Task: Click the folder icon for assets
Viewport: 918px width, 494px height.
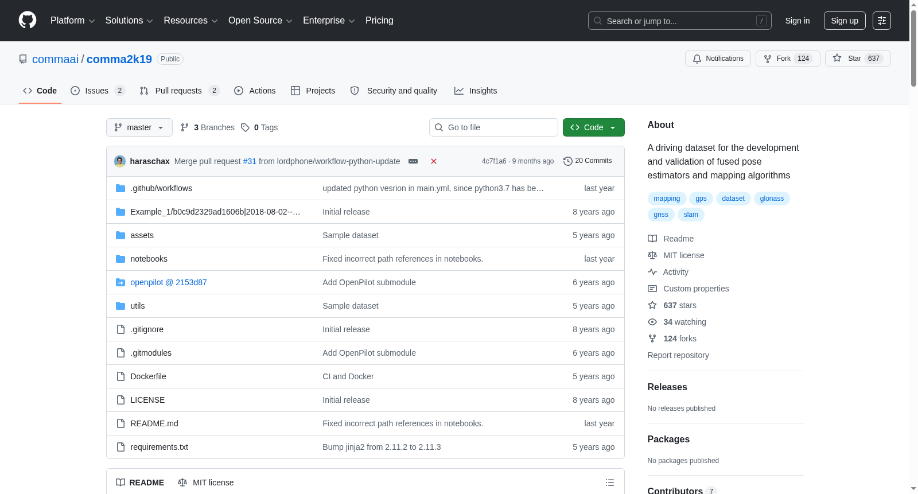Action: pyautogui.click(x=120, y=235)
